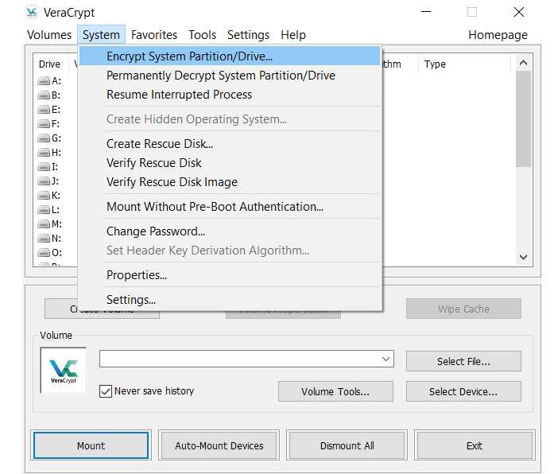Screen dimensions: 558x474
Task: Select drive F: icon in list
Action: pos(44,123)
